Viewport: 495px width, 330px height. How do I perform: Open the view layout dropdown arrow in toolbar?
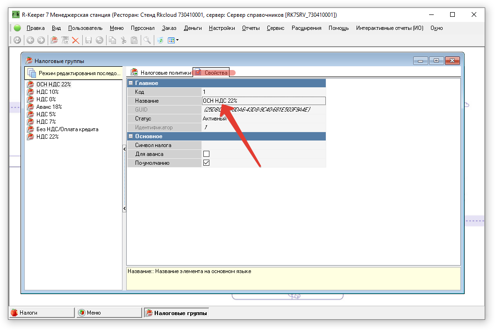177,41
